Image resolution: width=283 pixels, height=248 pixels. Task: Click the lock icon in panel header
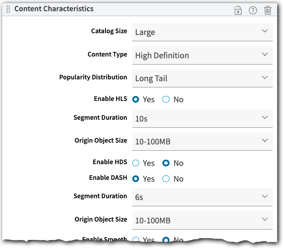(x=238, y=10)
